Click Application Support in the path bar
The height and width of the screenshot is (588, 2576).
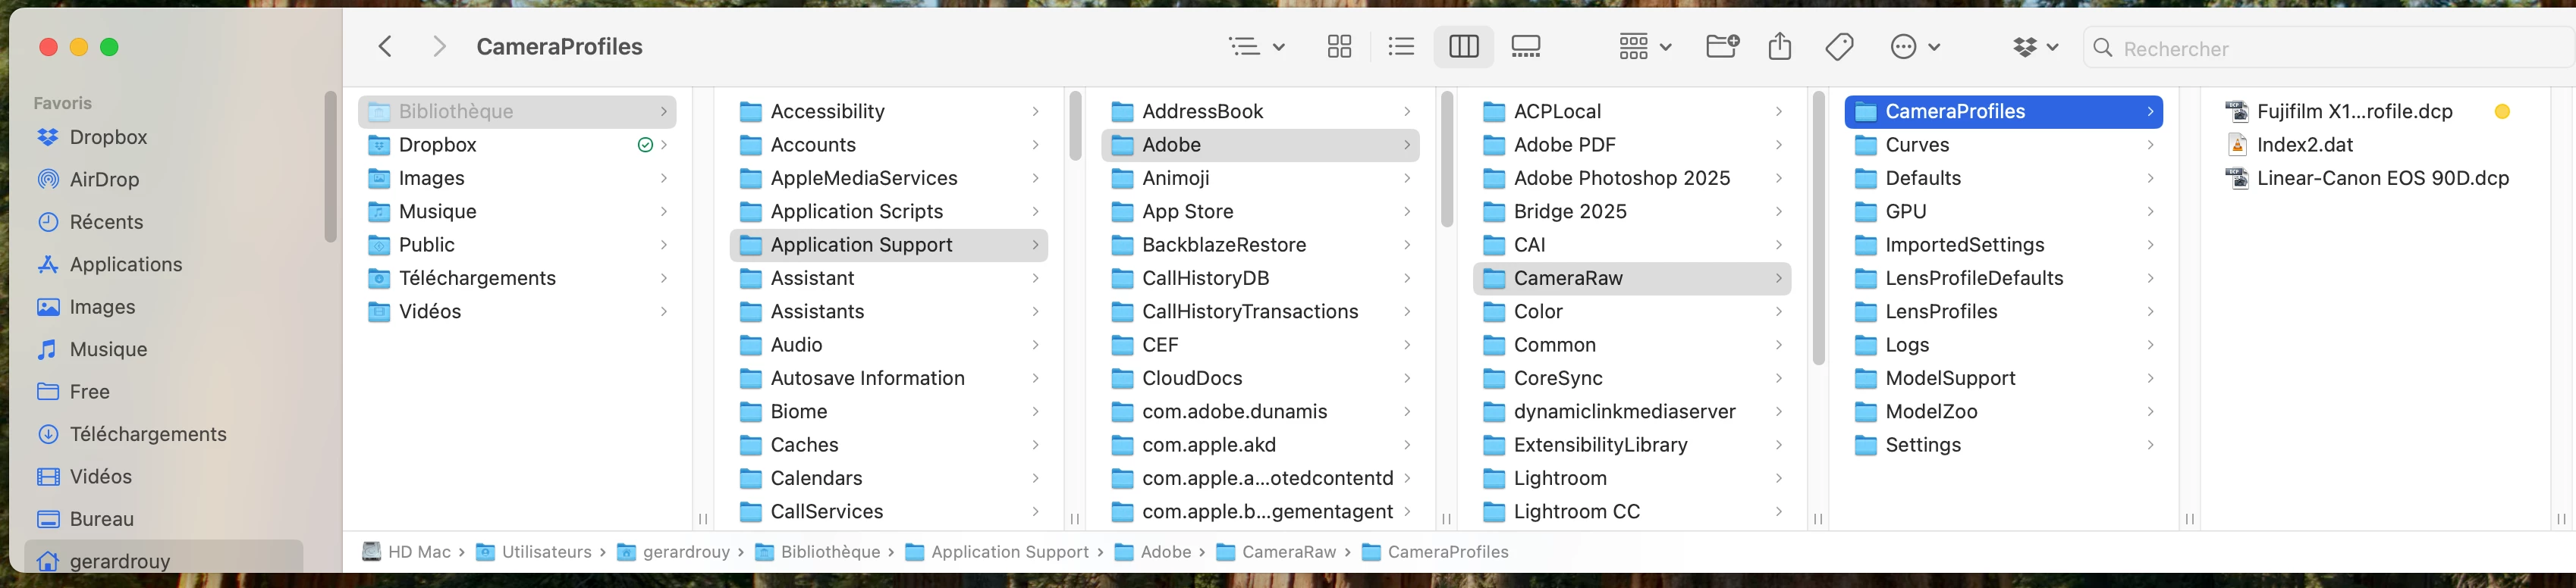[x=998, y=552]
